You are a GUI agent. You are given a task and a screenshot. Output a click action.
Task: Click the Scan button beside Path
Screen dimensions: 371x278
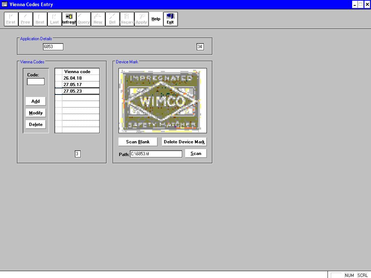[x=196, y=153]
